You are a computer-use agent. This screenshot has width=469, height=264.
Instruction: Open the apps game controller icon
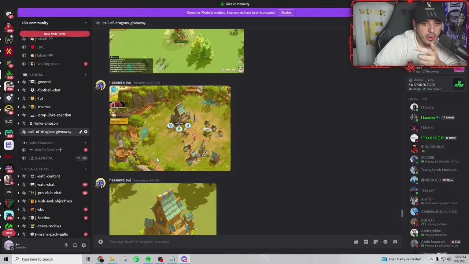pos(395,242)
